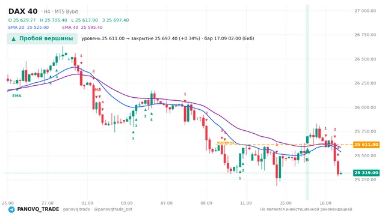
Task: Click the 26 000.00 price axis label
Action: (365, 107)
